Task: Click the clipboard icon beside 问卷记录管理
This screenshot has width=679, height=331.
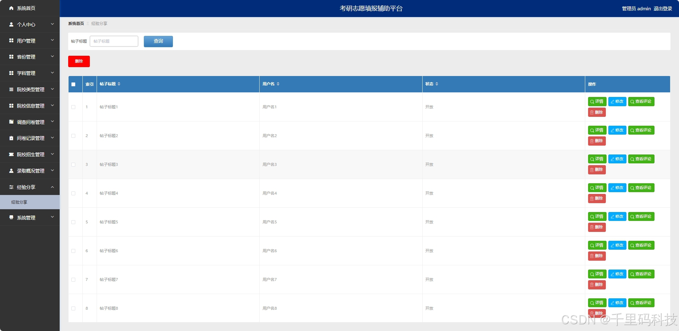Action: [x=11, y=138]
